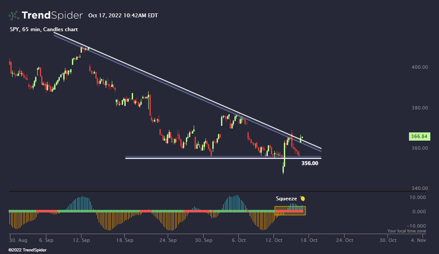439x254 pixels.
Task: Click the TrendSpider logo icon
Action: point(14,16)
